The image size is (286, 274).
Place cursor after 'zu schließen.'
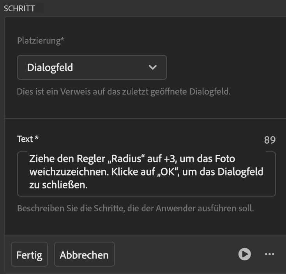point(87,184)
